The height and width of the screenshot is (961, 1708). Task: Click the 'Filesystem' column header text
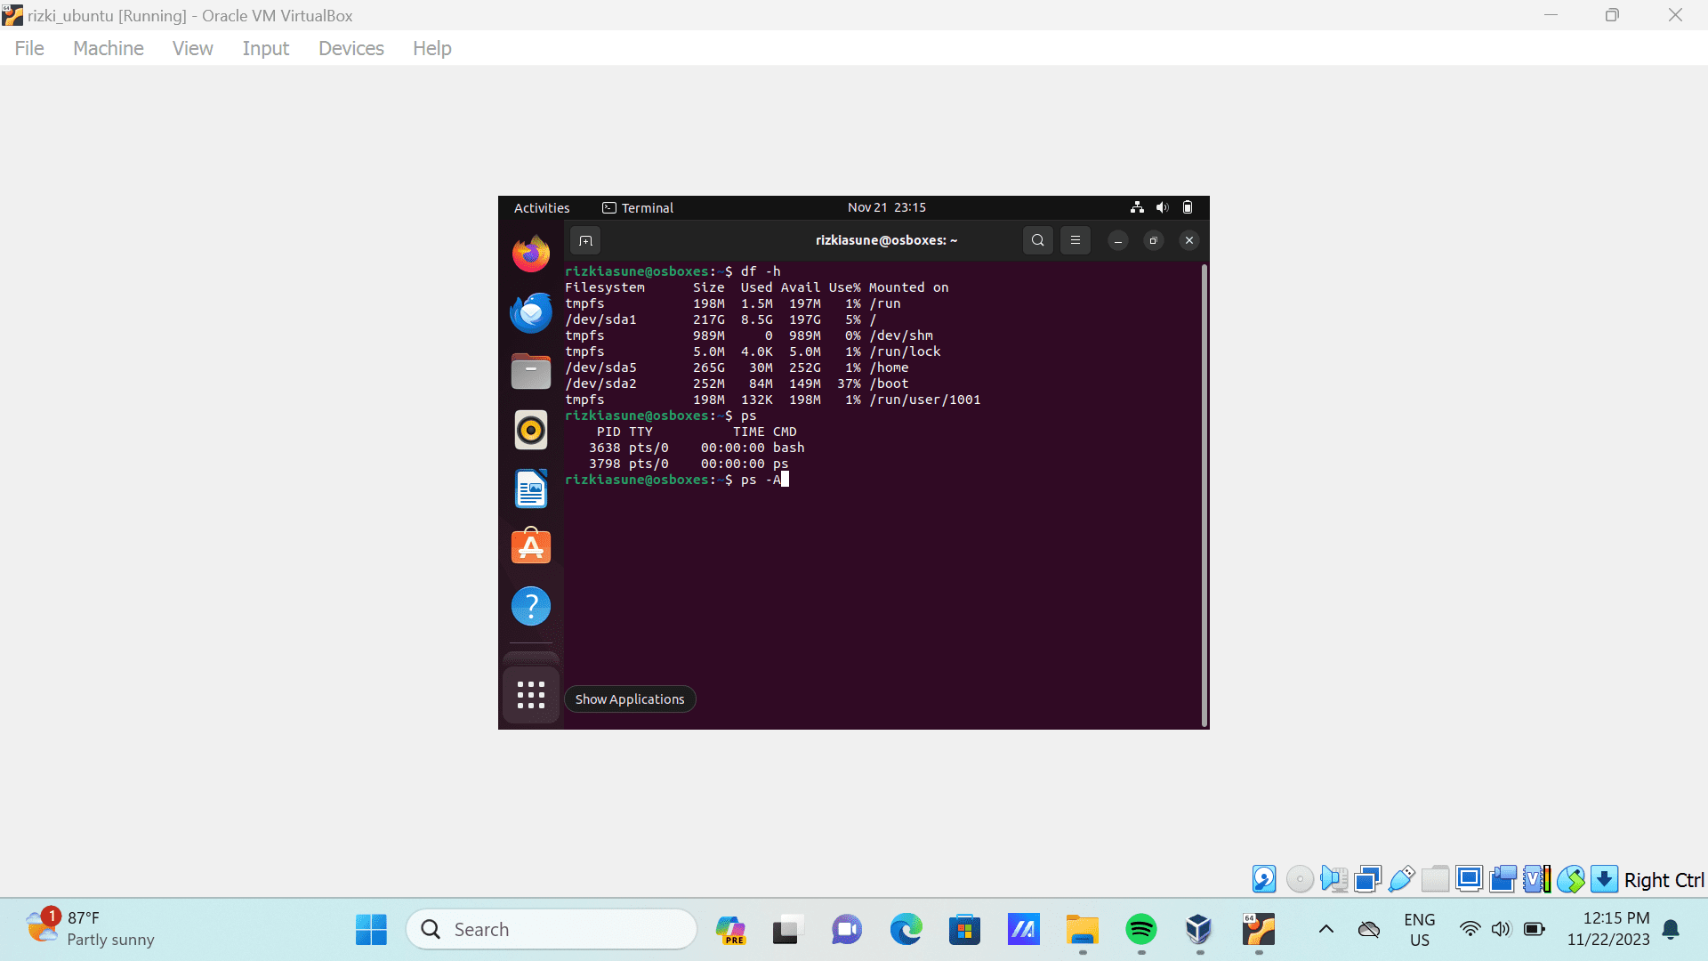tap(605, 287)
